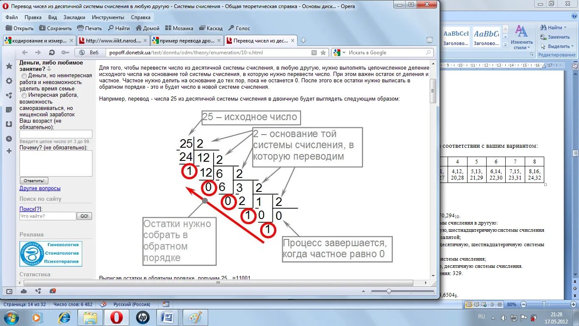The image size is (579, 326).
Task: Open 'Изменить стили' dropdown in Word
Action: 521,37
